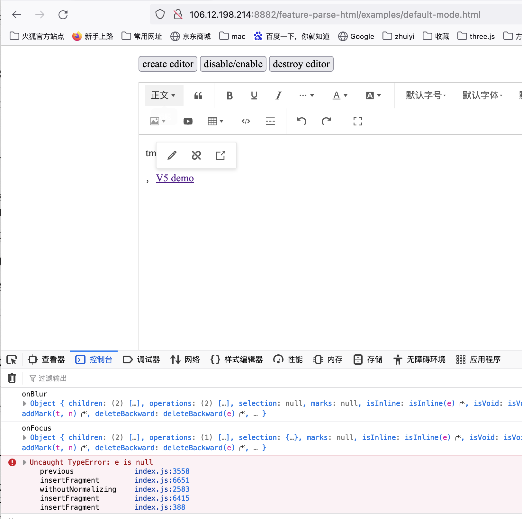Toggle underline formatting
The width and height of the screenshot is (522, 519).
pyautogui.click(x=254, y=95)
